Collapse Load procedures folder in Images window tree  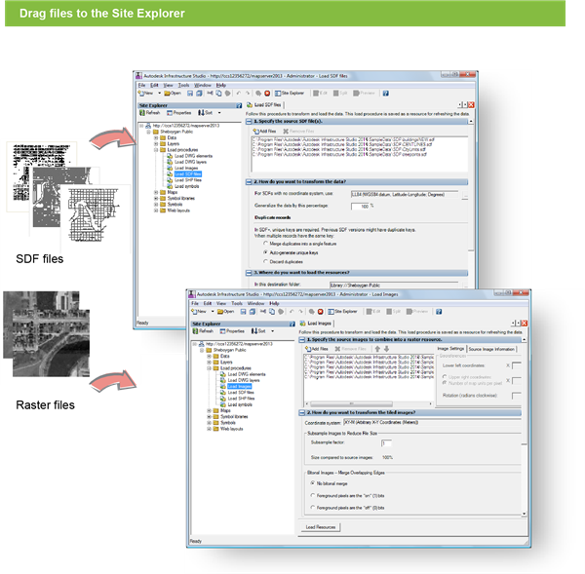[x=210, y=368]
